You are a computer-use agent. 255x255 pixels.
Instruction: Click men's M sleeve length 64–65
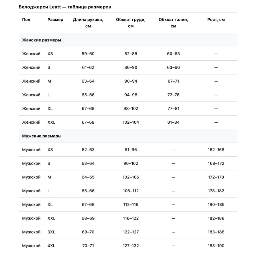[x=88, y=177]
